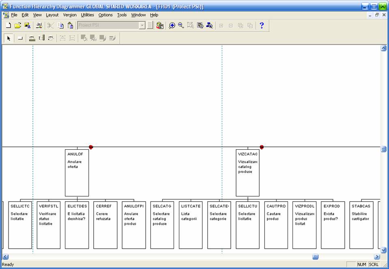Click the vertical scrollbar up arrow
The image size is (389, 269).
click(383, 48)
